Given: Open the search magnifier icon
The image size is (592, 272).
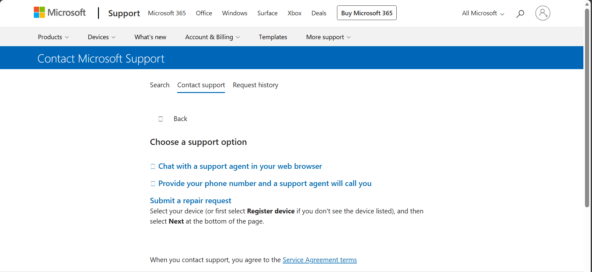Looking at the screenshot, I should click(520, 13).
